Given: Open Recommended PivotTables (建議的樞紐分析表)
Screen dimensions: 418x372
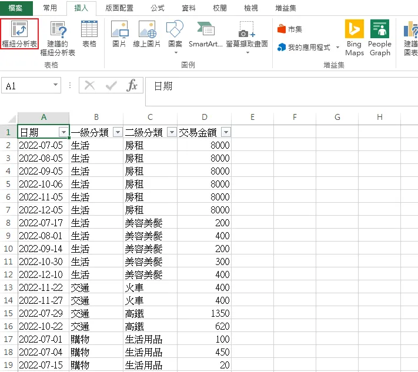Looking at the screenshot, I should point(58,38).
